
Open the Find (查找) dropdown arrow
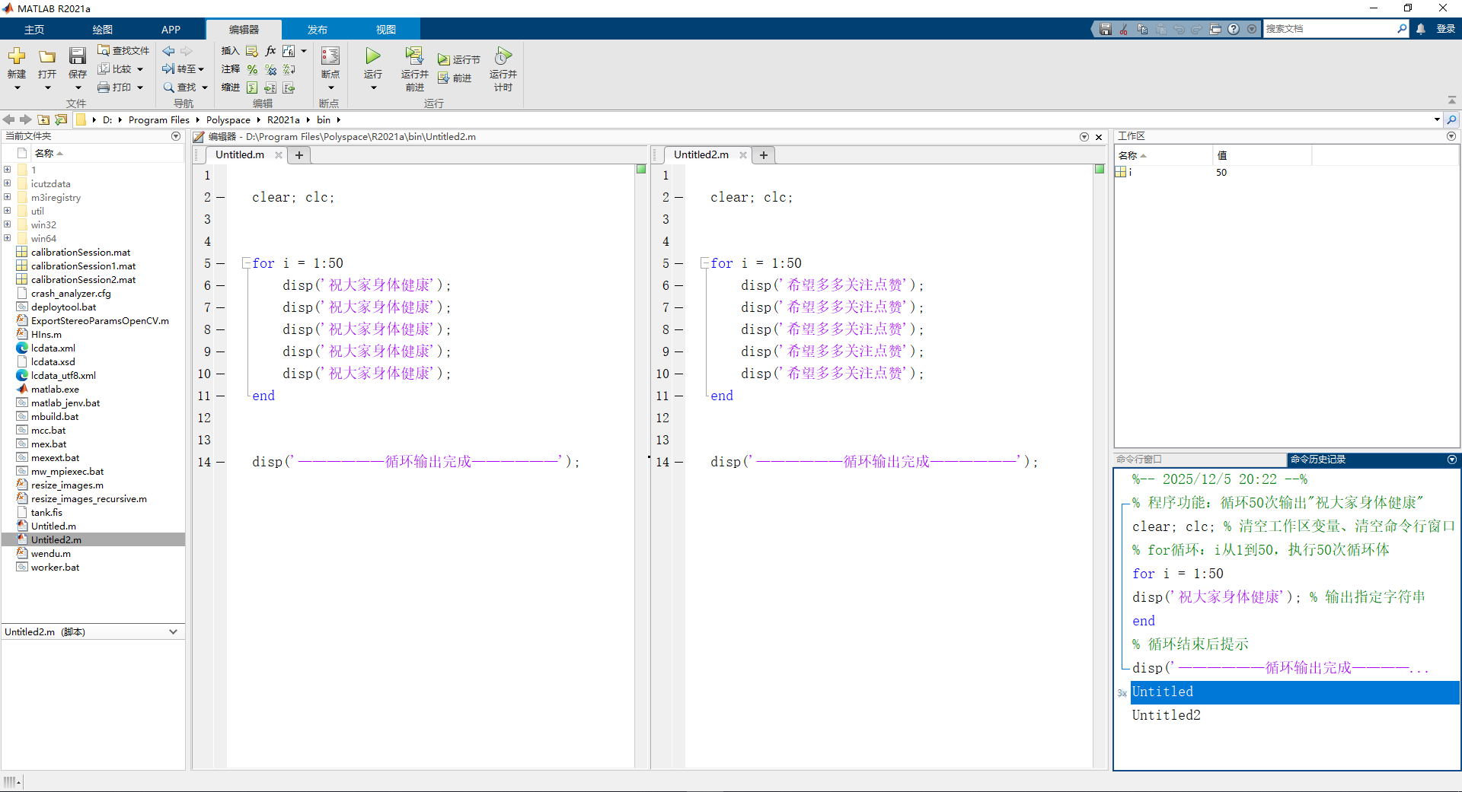[205, 87]
